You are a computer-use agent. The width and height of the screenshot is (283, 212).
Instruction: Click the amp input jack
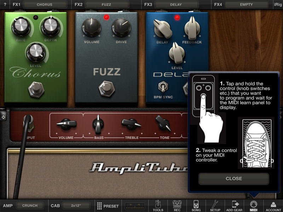(x=29, y=124)
